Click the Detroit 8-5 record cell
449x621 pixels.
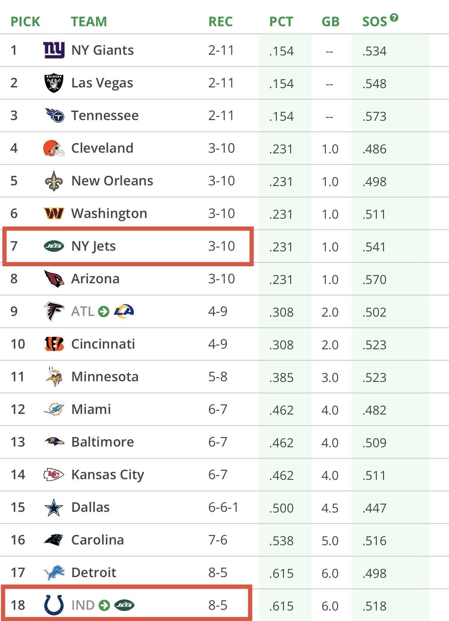218,573
